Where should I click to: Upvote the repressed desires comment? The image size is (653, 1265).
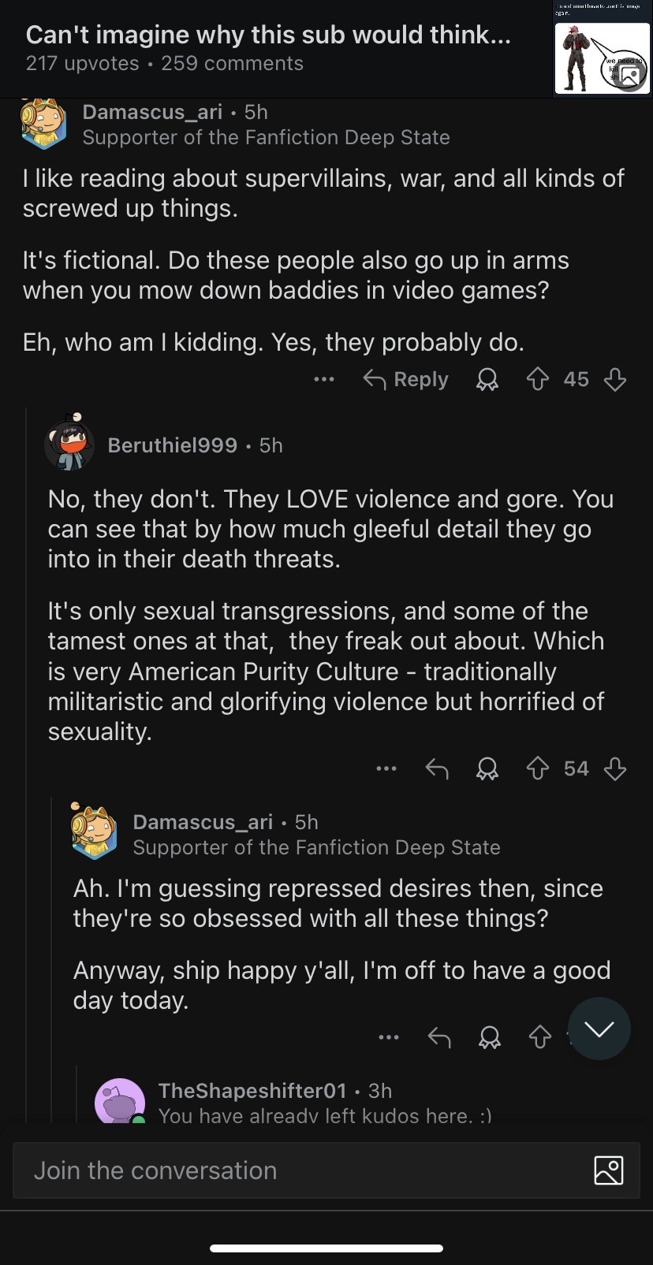tap(539, 1037)
